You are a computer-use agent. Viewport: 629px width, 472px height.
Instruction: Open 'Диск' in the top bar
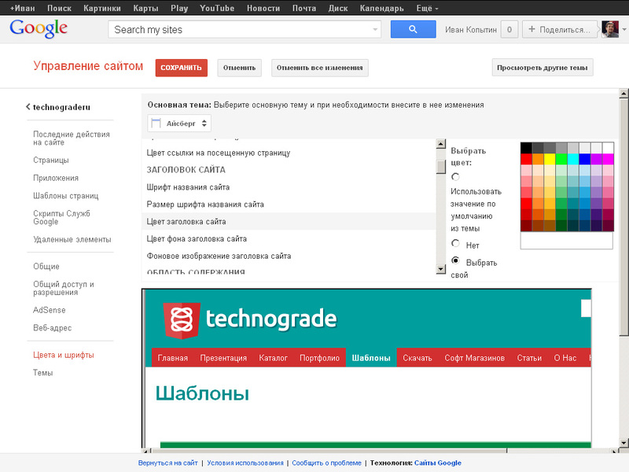point(338,8)
